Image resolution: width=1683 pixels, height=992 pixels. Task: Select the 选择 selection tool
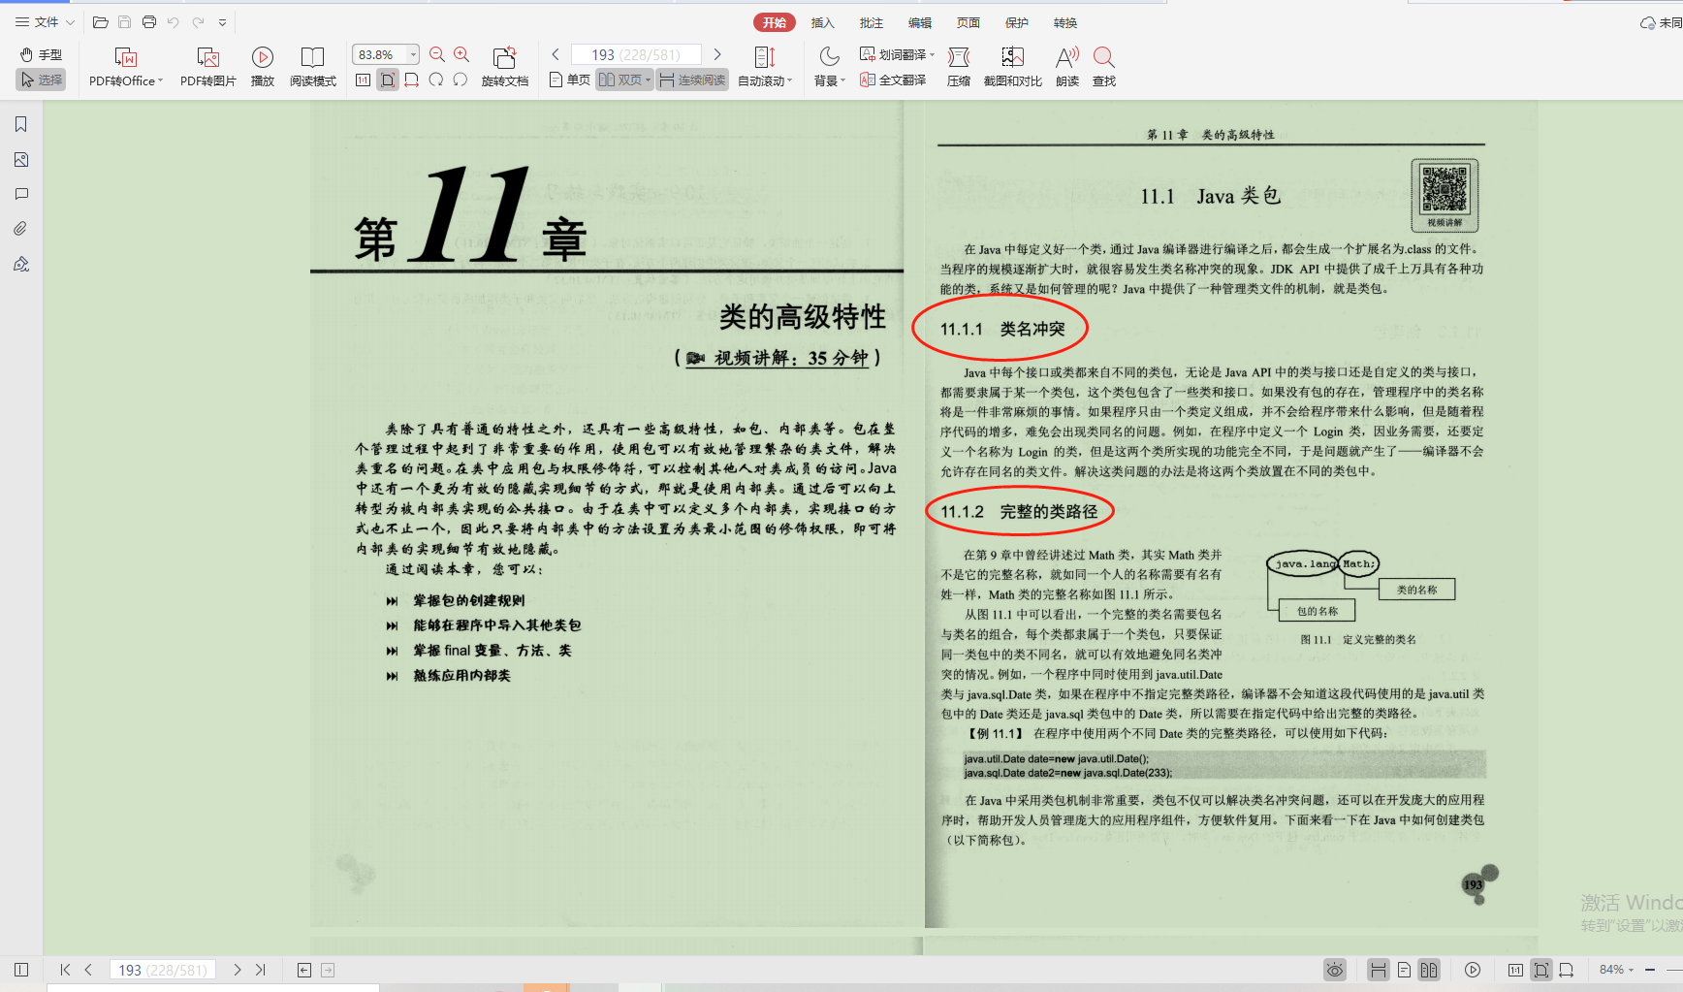[x=41, y=80]
